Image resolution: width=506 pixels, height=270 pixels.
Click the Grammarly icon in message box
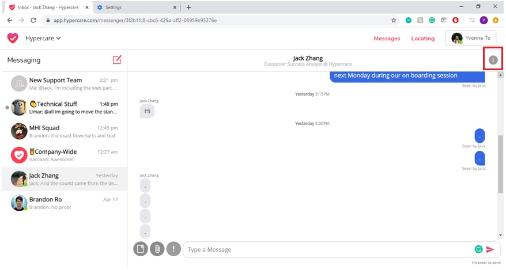coord(478,249)
